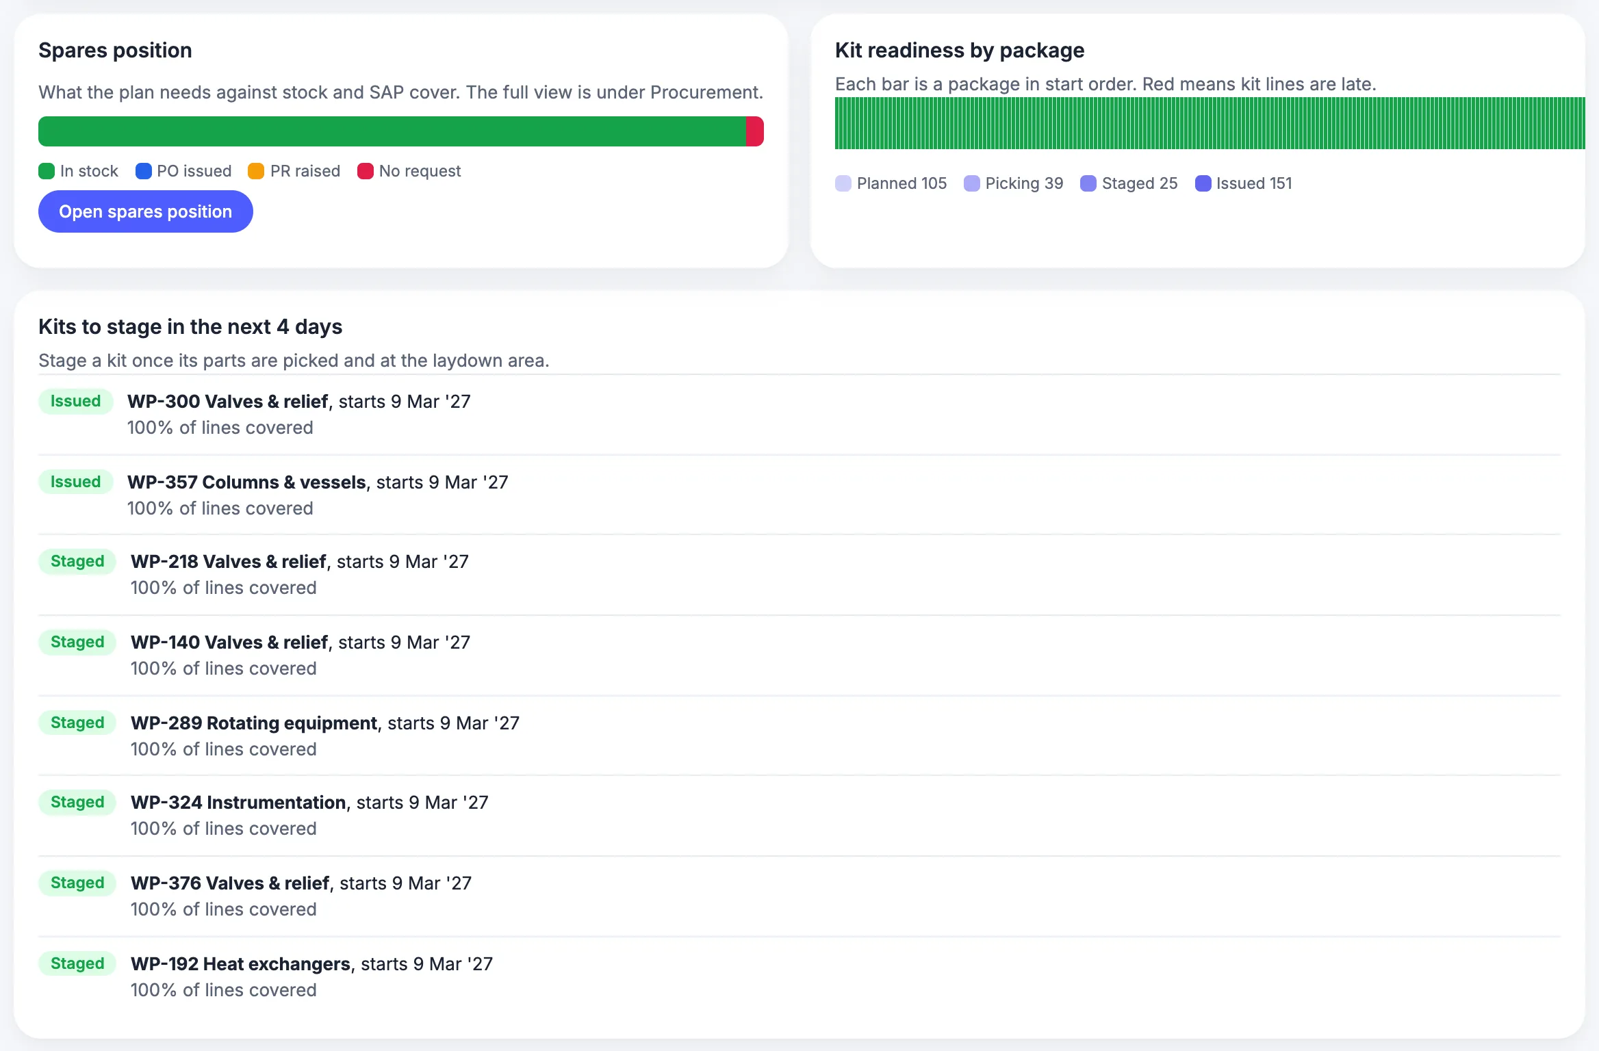
Task: Click the PO issued blue legend swatch
Action: click(x=143, y=171)
